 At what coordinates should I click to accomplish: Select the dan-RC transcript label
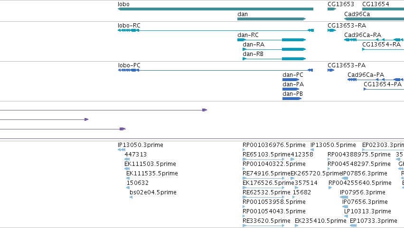(x=248, y=35)
